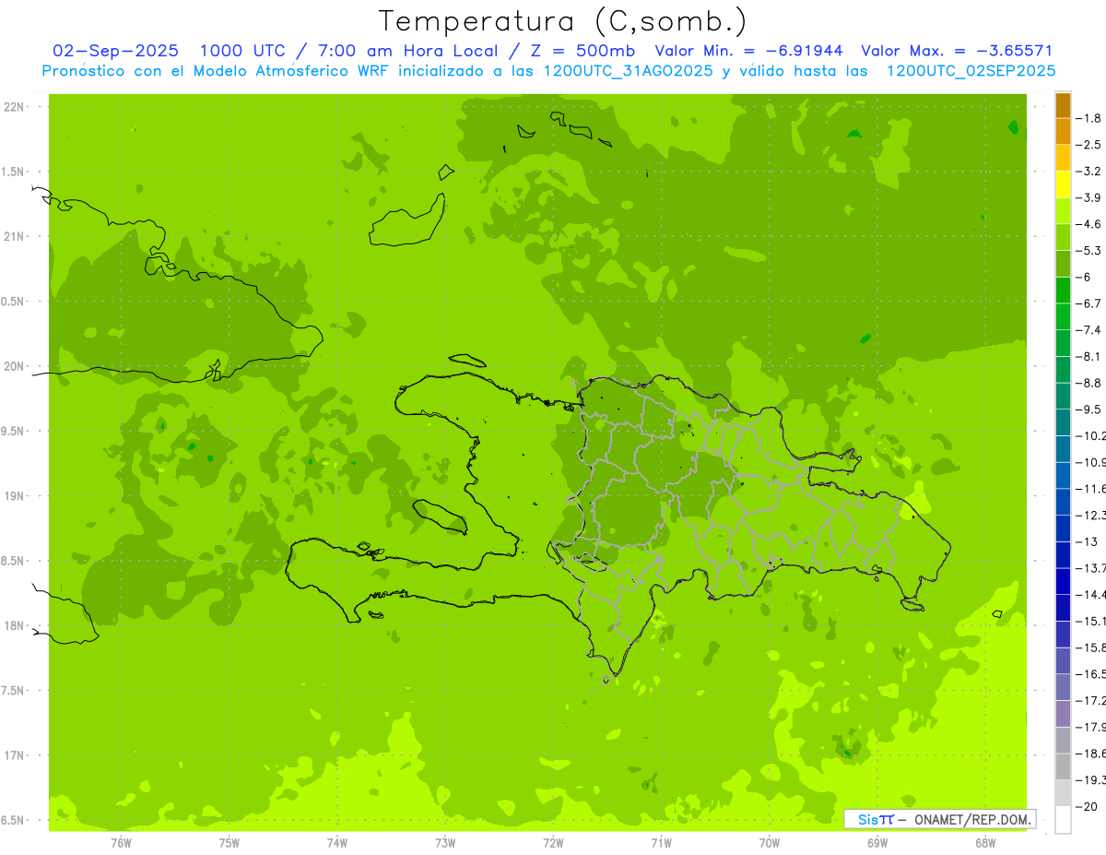
Task: Pick the green swatch between -4.6 and -5.3
Action: coord(1063,237)
